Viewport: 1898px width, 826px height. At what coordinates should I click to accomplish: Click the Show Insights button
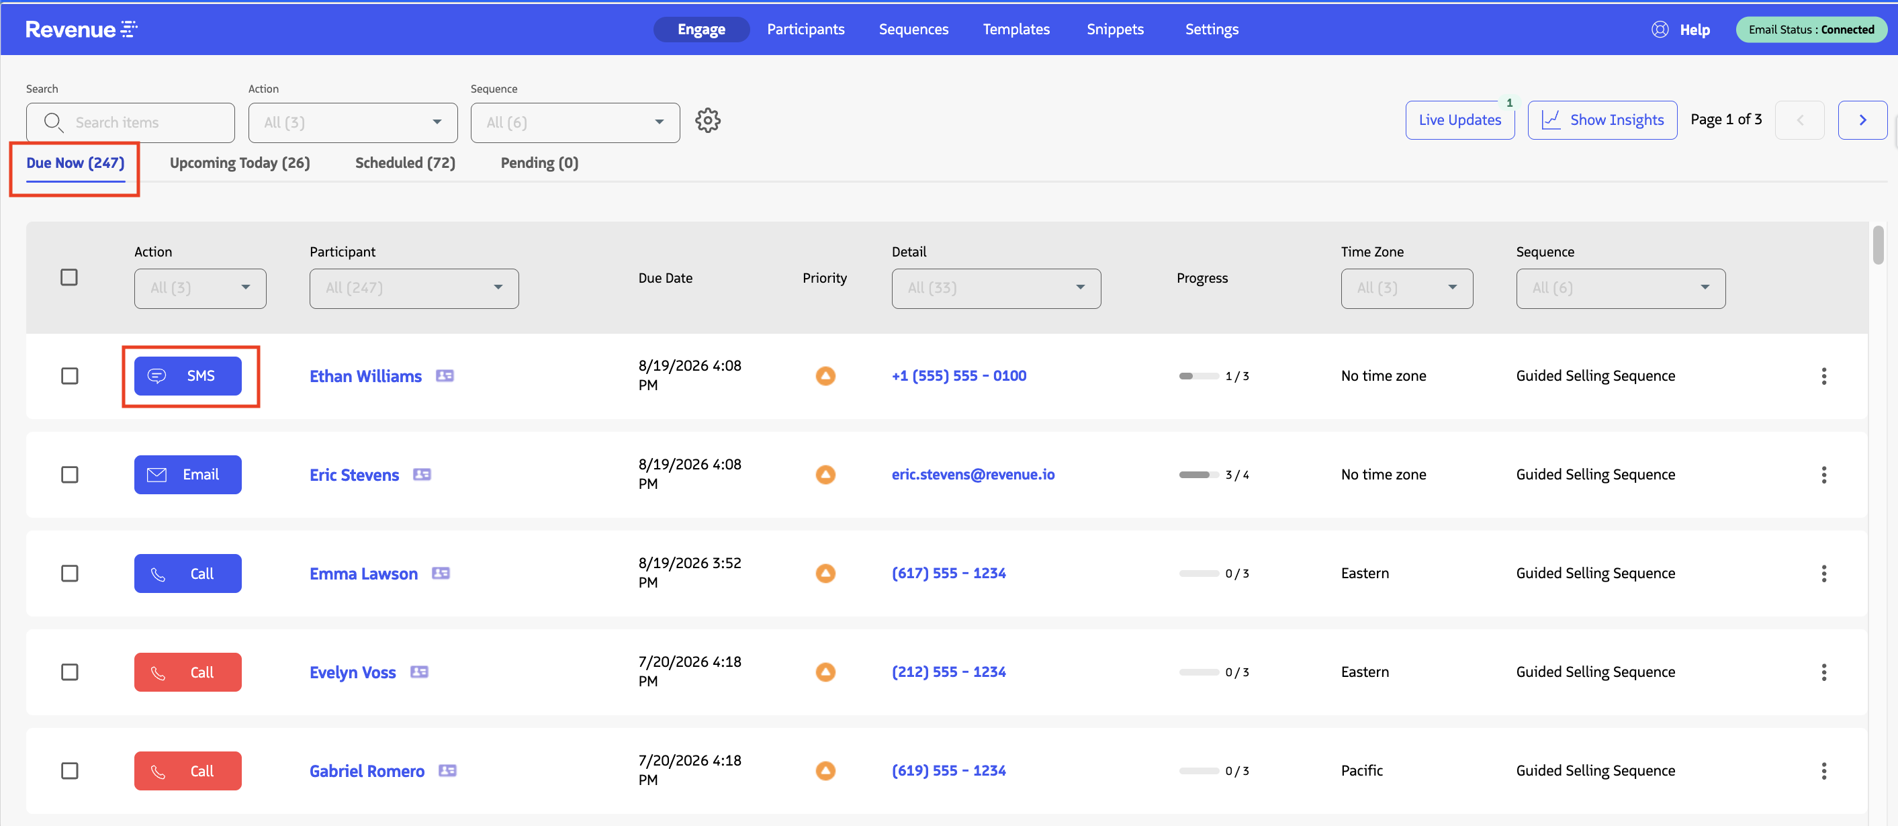(1602, 120)
